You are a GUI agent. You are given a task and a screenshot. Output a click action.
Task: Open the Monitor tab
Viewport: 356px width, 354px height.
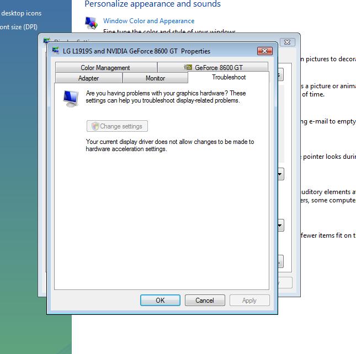[x=155, y=78]
